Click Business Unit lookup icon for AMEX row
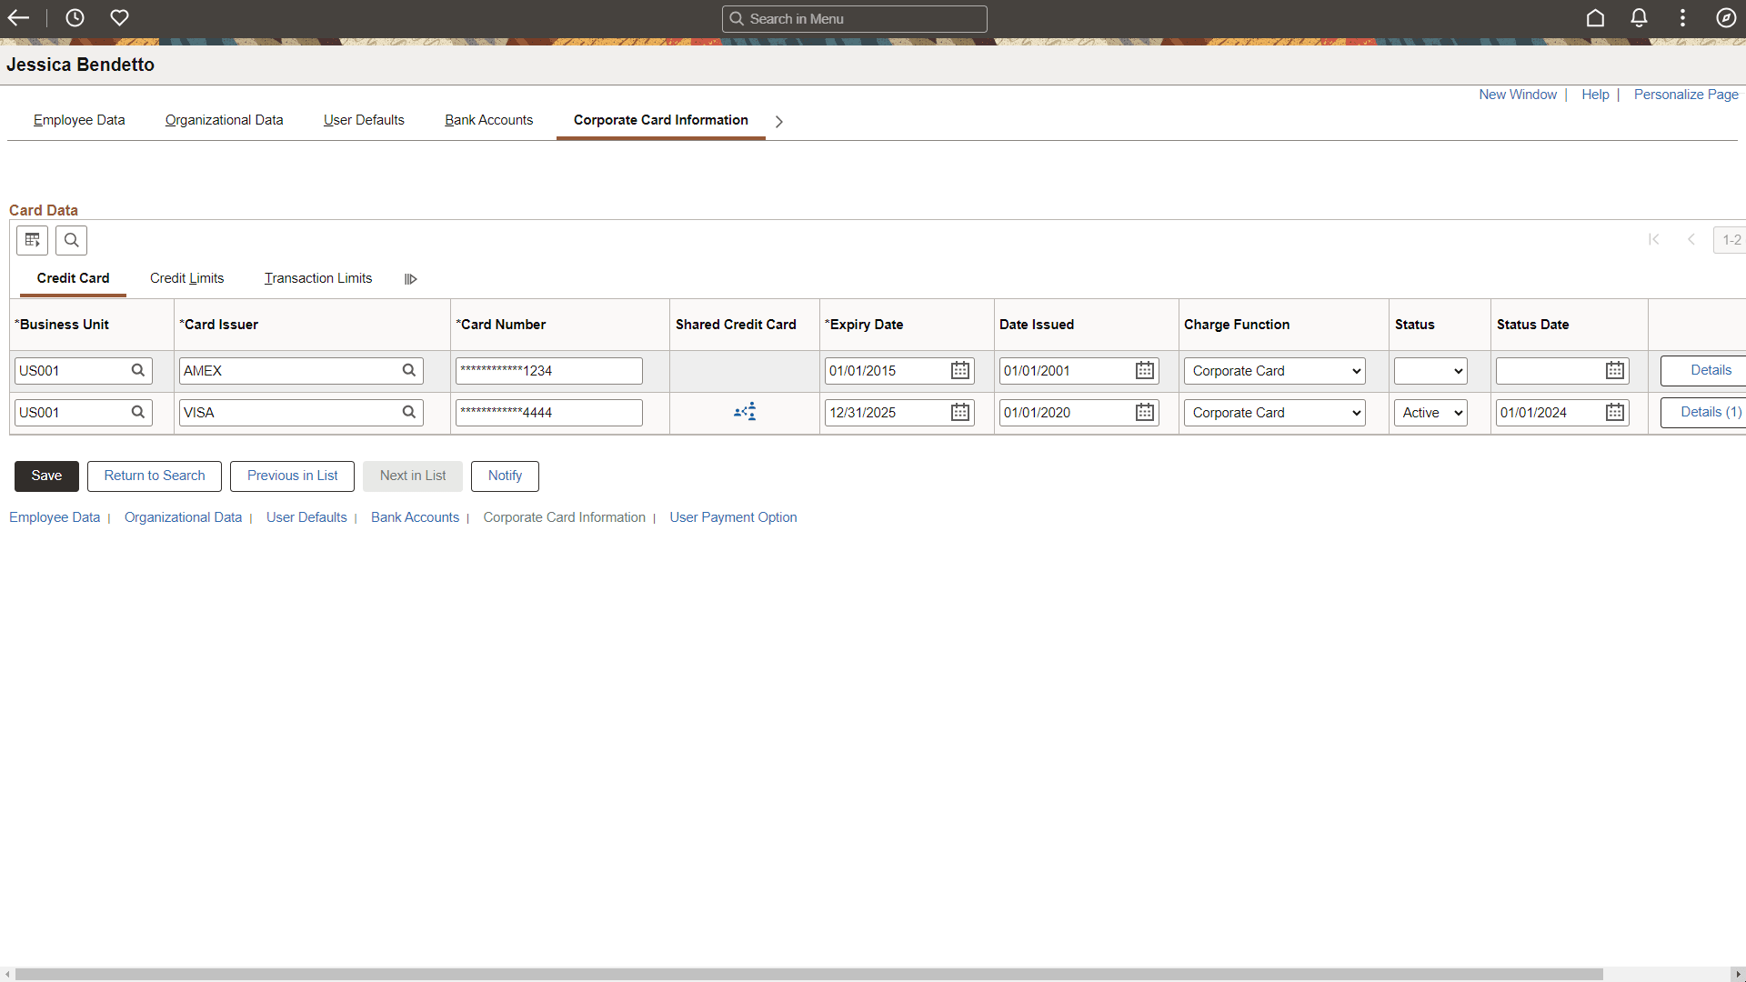Viewport: 1746px width, 982px height. tap(138, 371)
